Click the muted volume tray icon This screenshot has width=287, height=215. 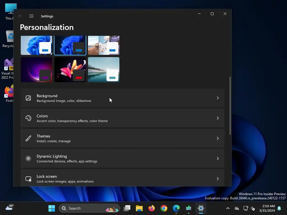(253, 208)
